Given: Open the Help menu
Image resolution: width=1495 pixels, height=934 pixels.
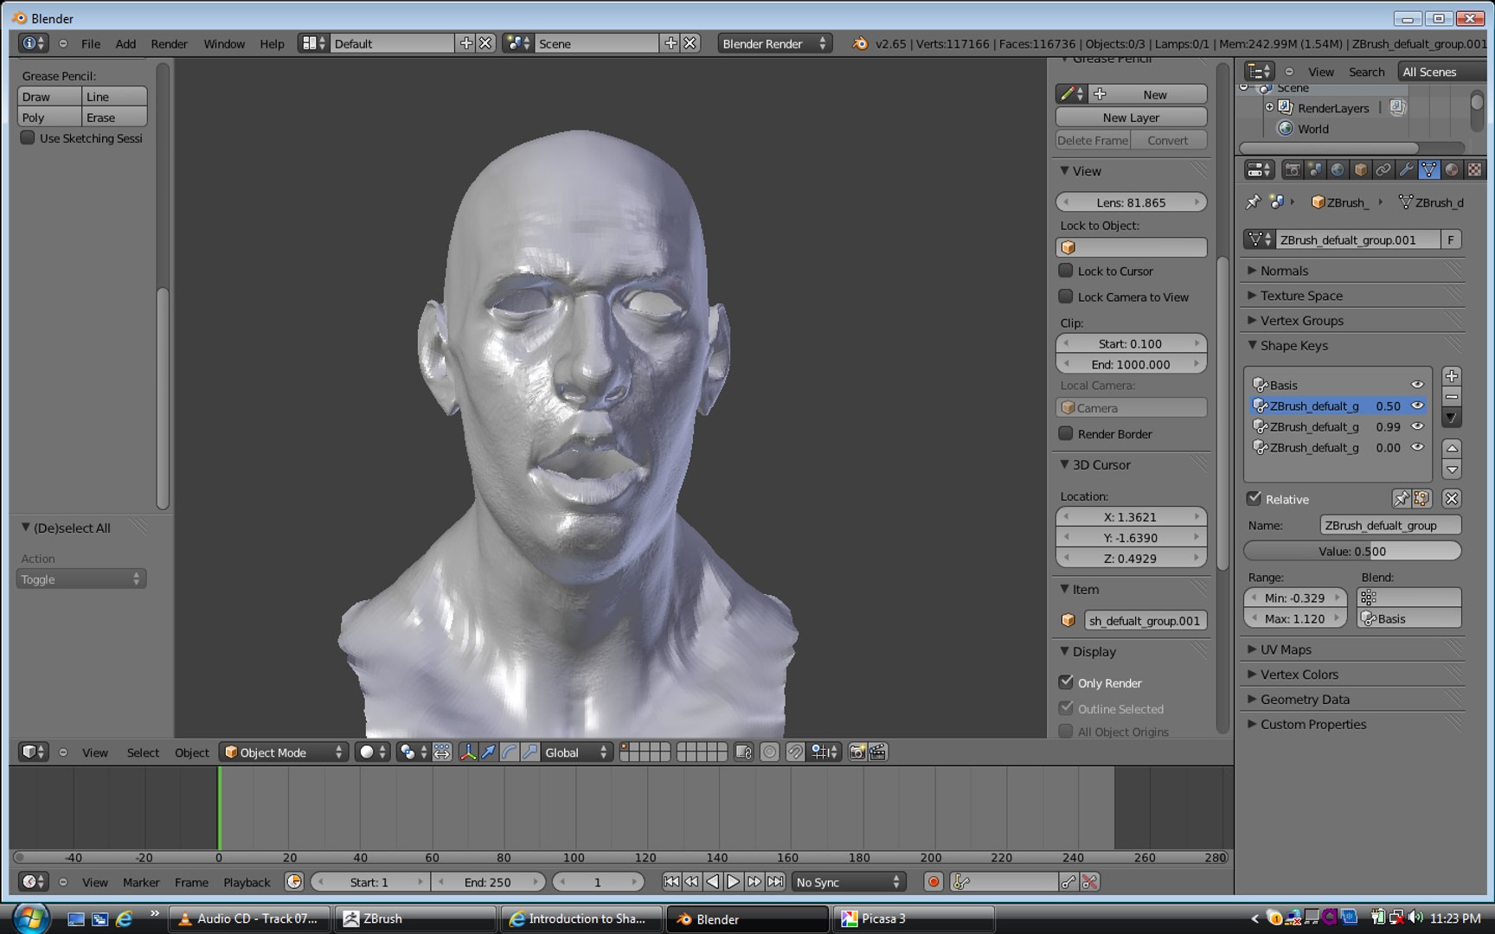Looking at the screenshot, I should point(272,43).
